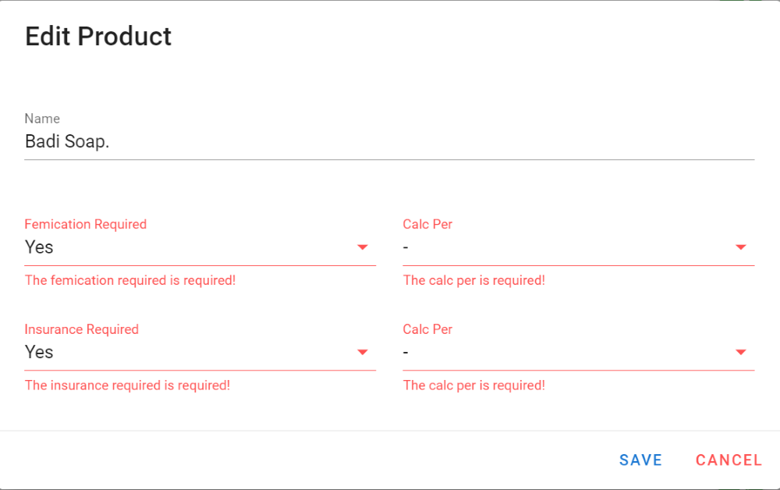This screenshot has height=490, width=780.
Task: Click Calc Per label beside Insurance Required
Action: coord(427,329)
